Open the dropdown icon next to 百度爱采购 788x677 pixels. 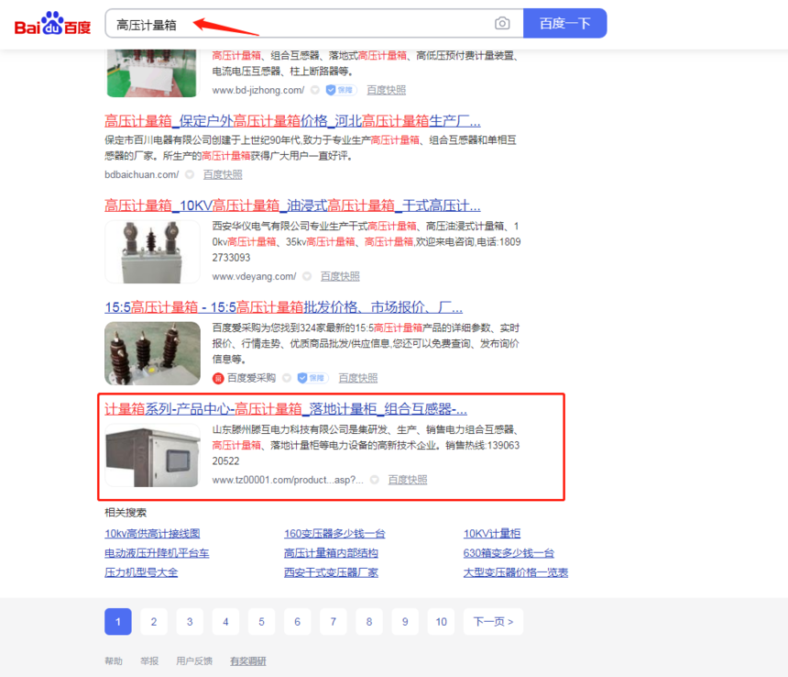pyautogui.click(x=287, y=378)
